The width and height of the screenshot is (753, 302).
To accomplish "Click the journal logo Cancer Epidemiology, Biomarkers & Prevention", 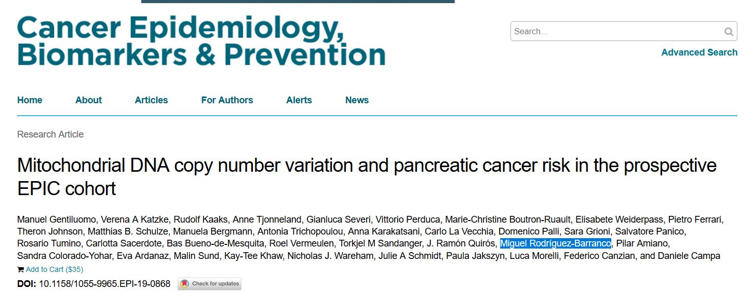I will click(201, 40).
